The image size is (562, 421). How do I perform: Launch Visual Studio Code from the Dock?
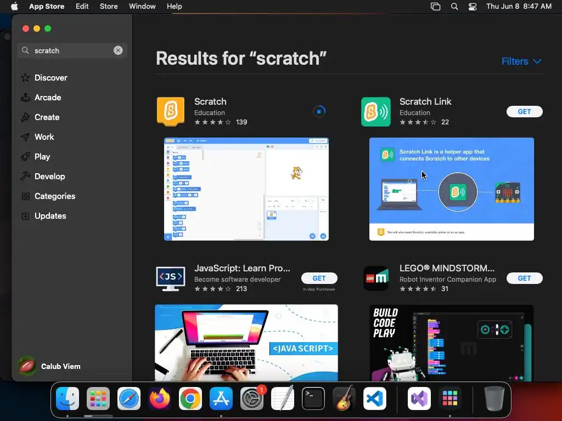click(375, 399)
